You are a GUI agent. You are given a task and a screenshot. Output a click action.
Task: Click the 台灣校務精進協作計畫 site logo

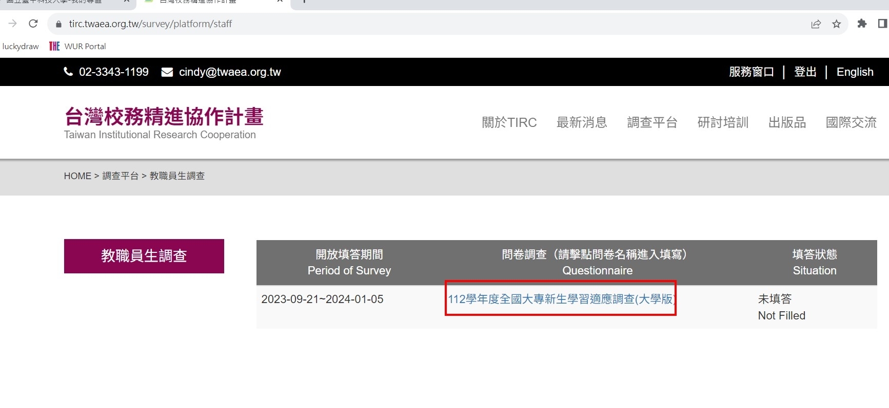coord(164,117)
